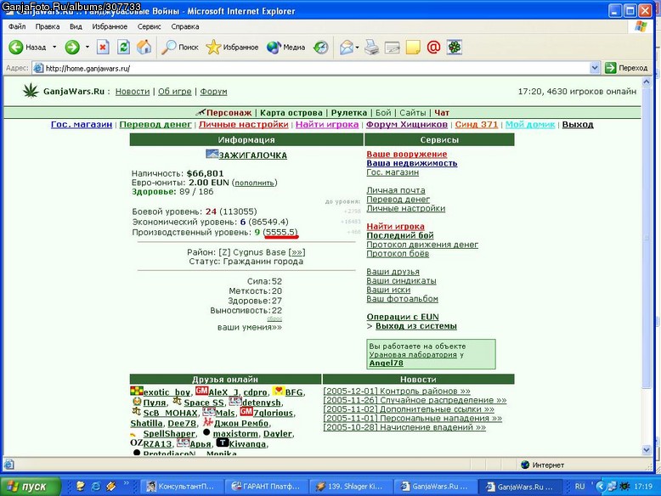Expand the address bar dropdown

pos(595,68)
